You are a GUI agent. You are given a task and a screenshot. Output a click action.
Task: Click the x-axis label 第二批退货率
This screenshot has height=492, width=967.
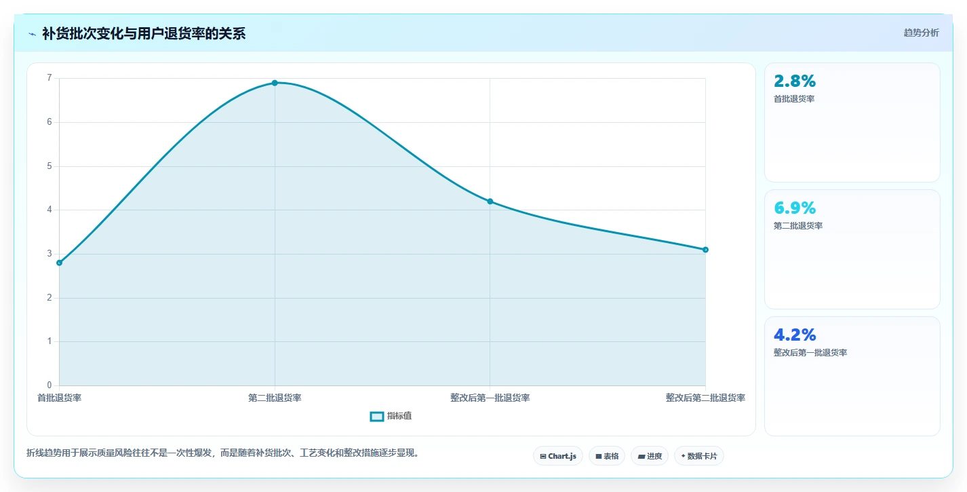point(275,398)
